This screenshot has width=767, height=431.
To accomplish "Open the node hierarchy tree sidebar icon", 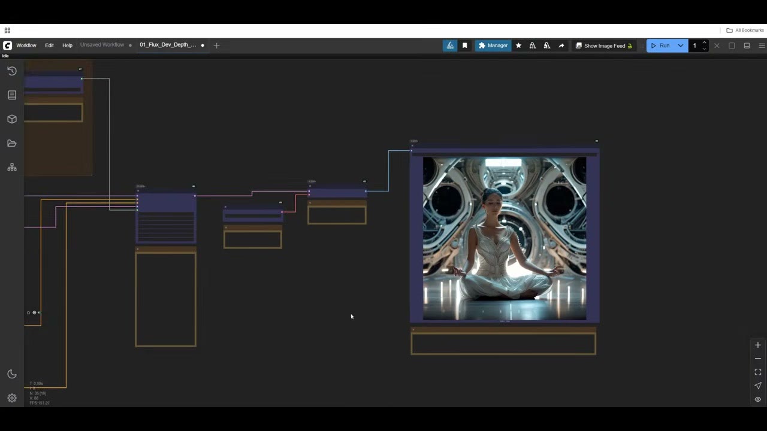I will click(12, 168).
